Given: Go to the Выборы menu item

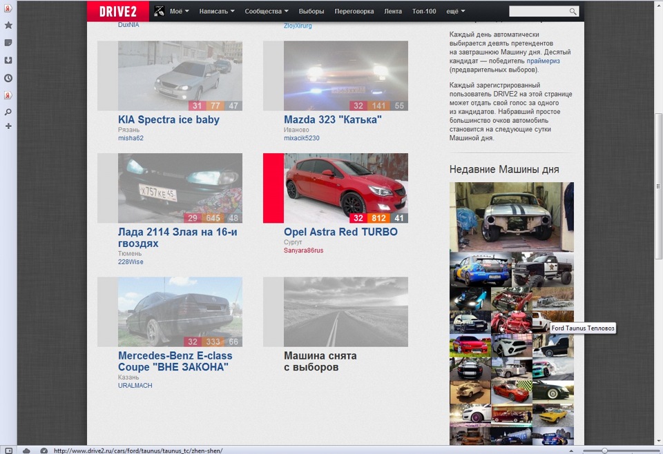Looking at the screenshot, I should pos(311,12).
